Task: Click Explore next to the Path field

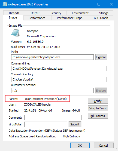Action: 101,57
